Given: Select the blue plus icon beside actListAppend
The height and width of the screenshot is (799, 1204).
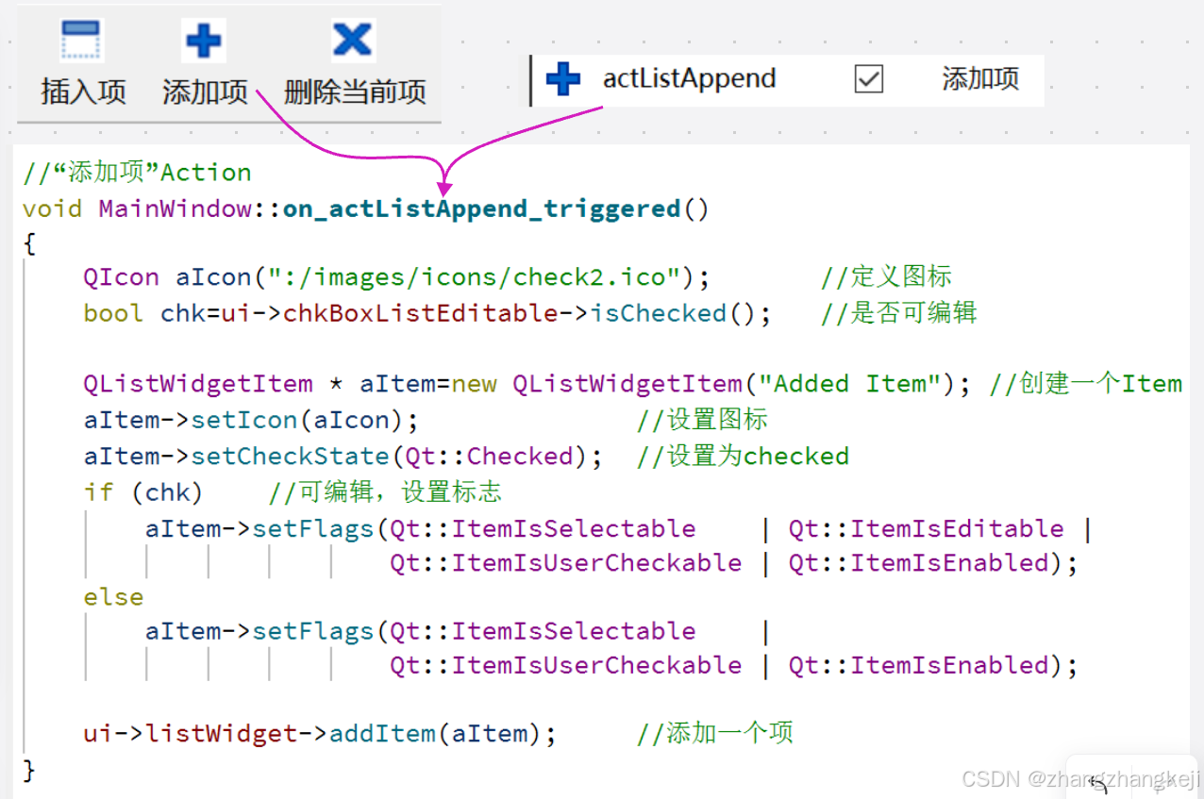Looking at the screenshot, I should [x=563, y=78].
